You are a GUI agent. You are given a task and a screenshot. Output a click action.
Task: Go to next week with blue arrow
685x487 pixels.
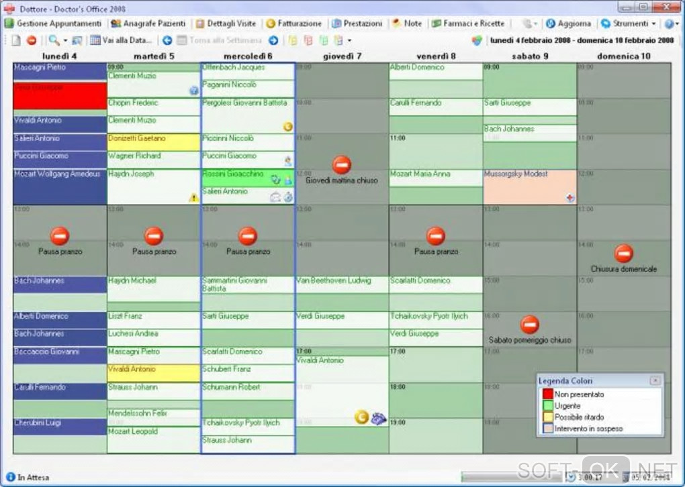[273, 40]
